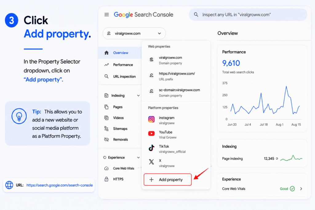Click the Add property button

coord(168,180)
